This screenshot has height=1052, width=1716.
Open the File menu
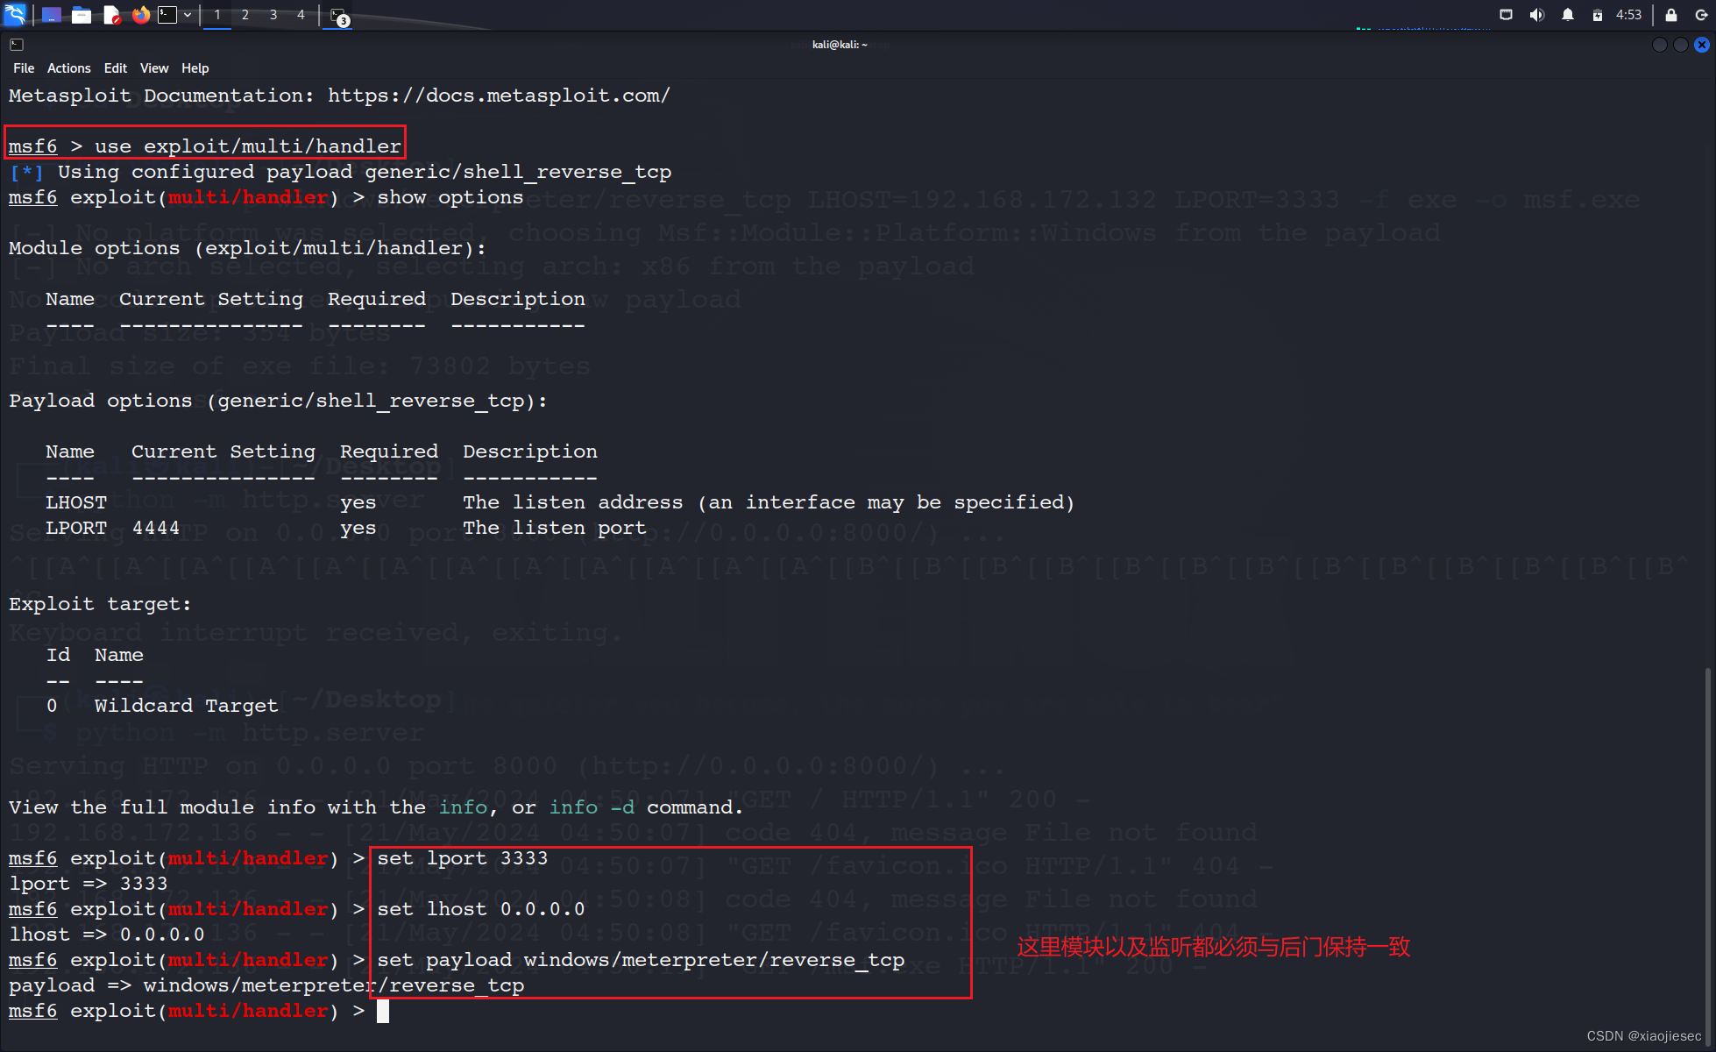pyautogui.click(x=24, y=68)
